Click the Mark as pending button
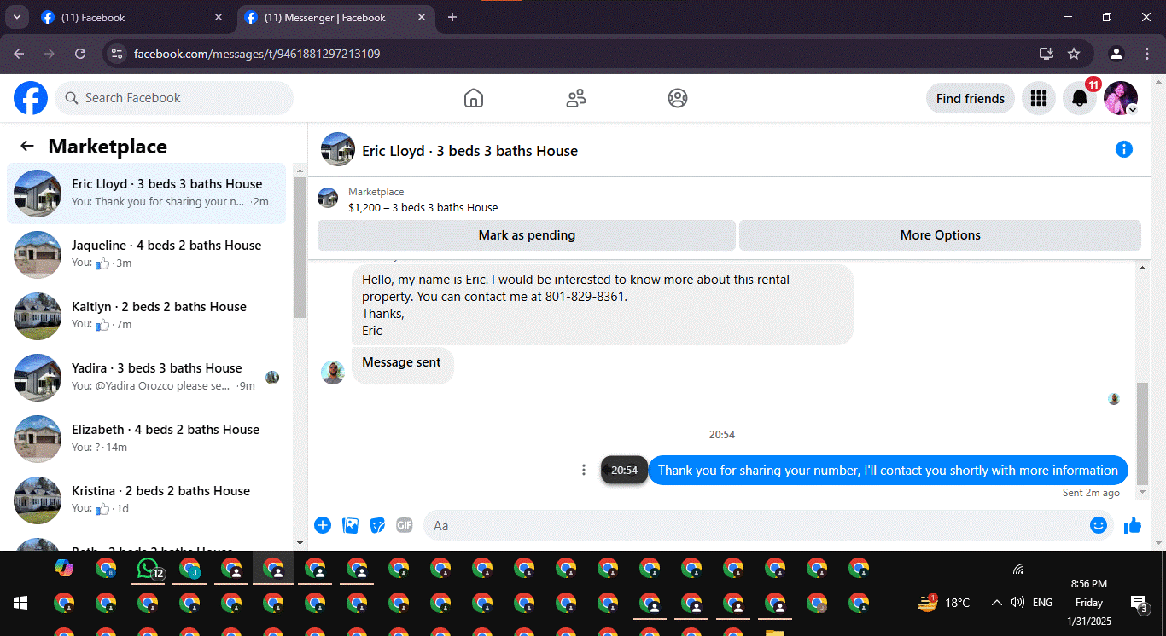Image resolution: width=1166 pixels, height=636 pixels. click(527, 235)
